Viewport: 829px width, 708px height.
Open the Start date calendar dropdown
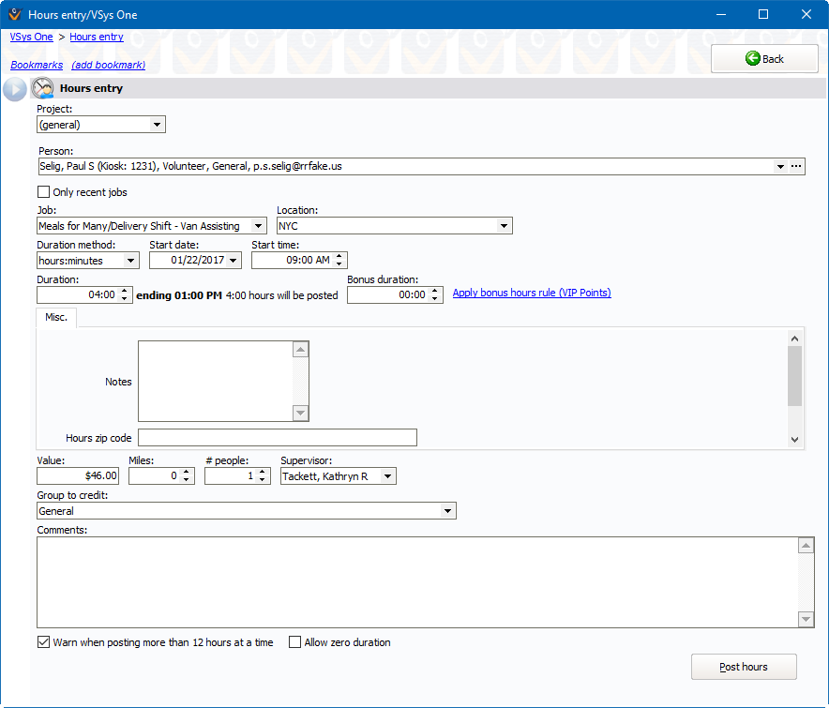(x=234, y=260)
